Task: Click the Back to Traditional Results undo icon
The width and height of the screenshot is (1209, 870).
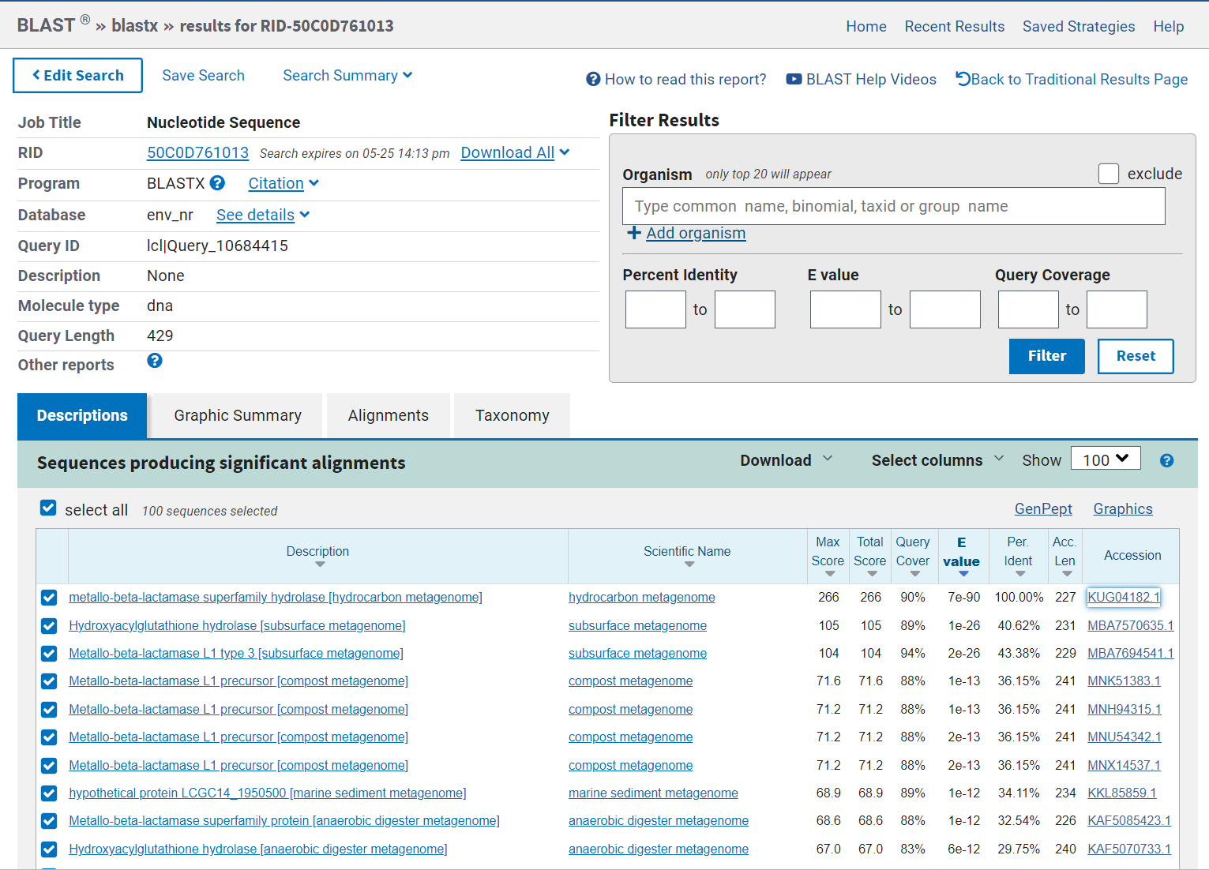Action: (963, 79)
